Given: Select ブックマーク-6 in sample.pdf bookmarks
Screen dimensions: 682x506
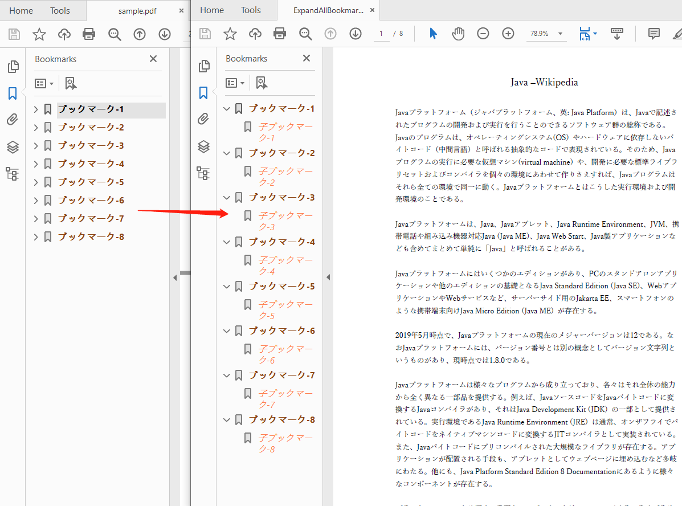Looking at the screenshot, I should [x=91, y=200].
